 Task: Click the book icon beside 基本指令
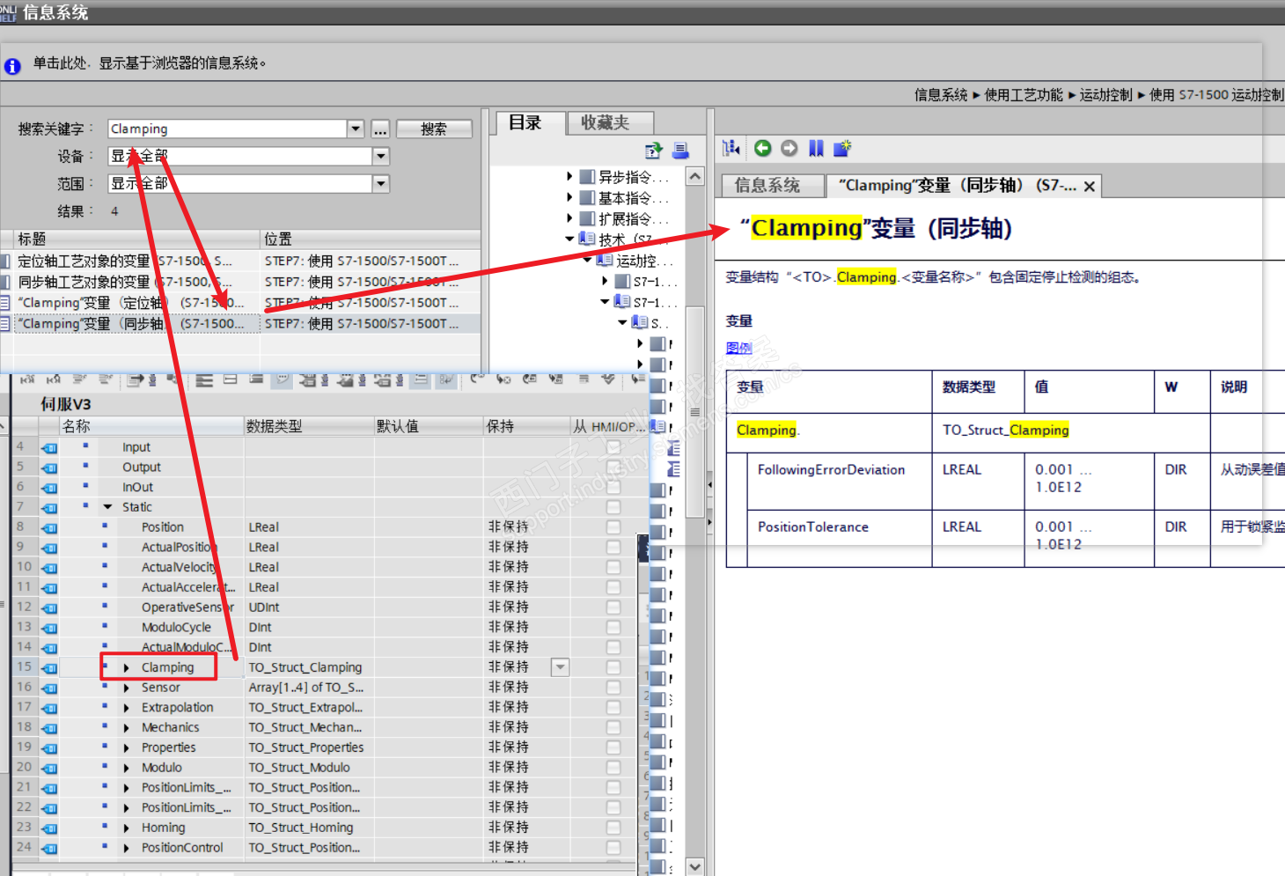587,198
